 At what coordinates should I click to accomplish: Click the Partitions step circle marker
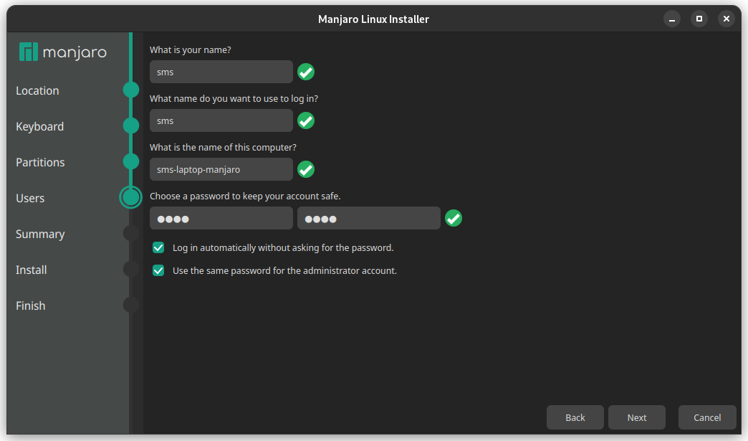131,161
